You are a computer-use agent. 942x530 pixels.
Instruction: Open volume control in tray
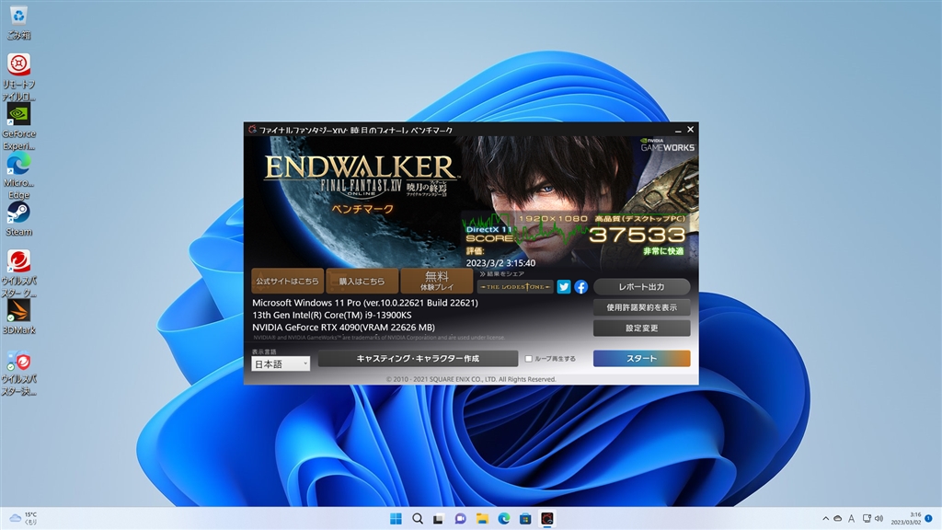[x=879, y=519]
